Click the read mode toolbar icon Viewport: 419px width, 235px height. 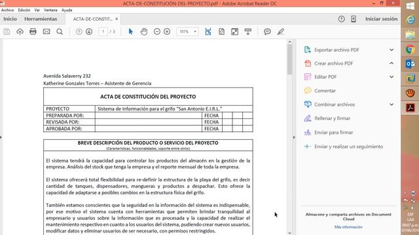pyautogui.click(x=248, y=32)
